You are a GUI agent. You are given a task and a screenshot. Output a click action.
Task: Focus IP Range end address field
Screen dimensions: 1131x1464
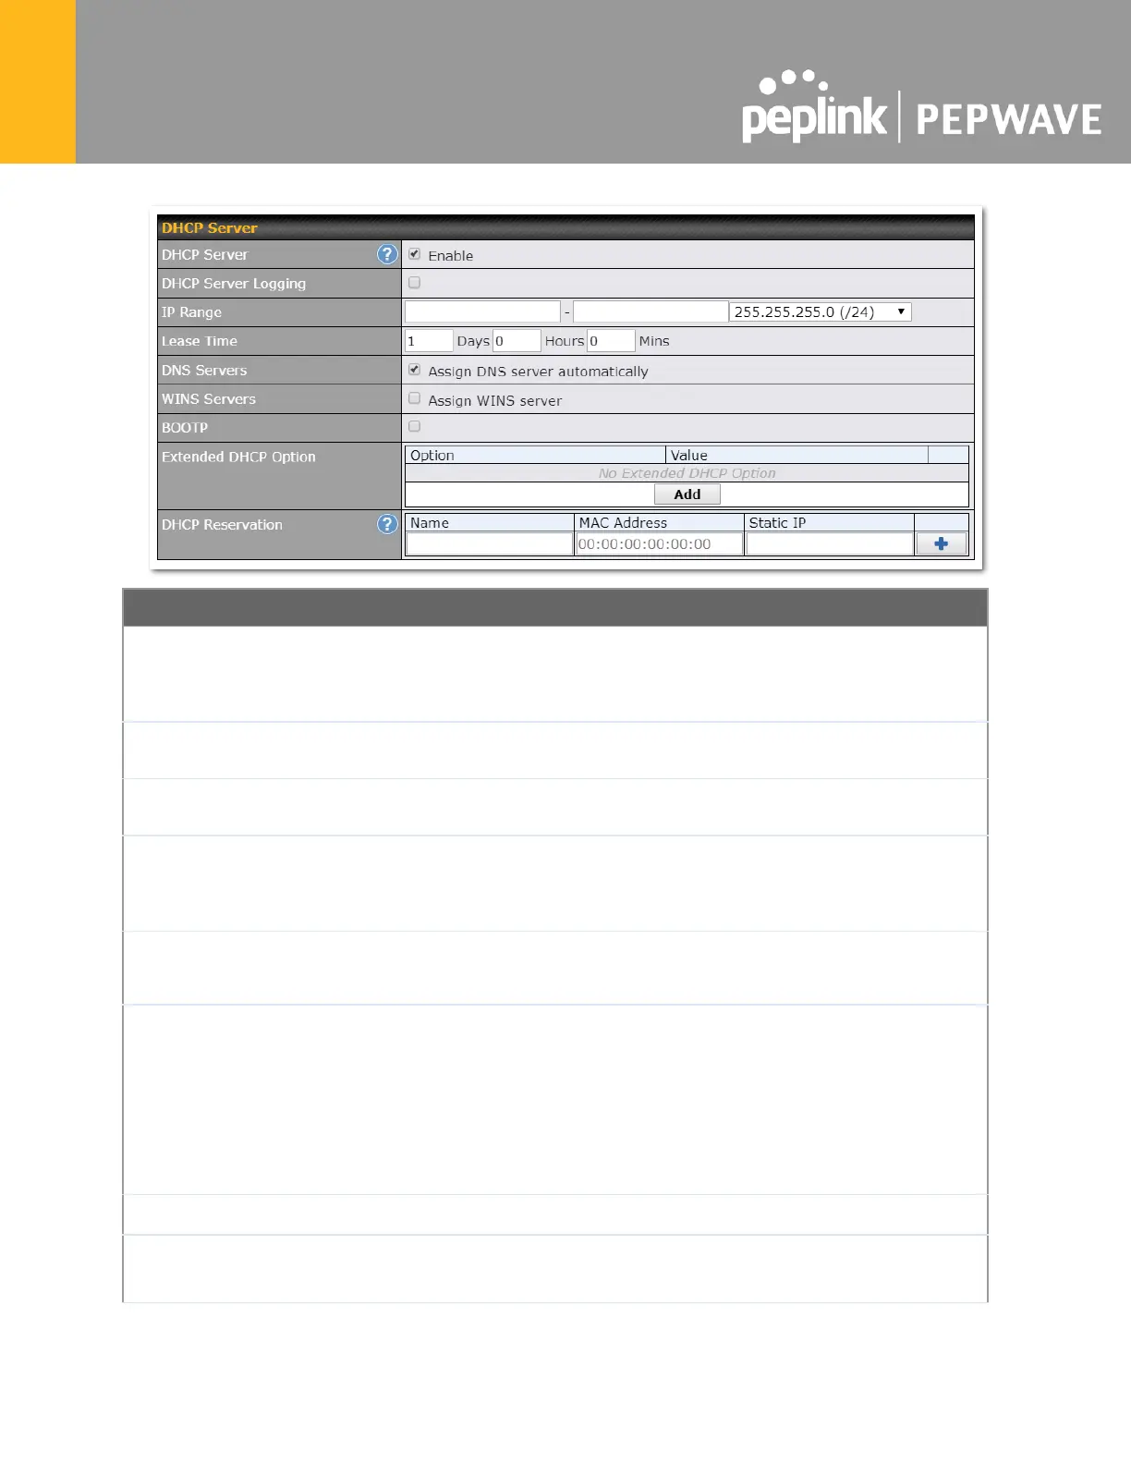point(651,311)
